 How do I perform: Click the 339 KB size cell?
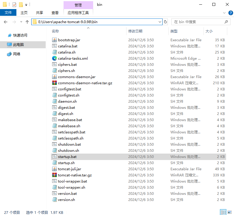coord(219,175)
